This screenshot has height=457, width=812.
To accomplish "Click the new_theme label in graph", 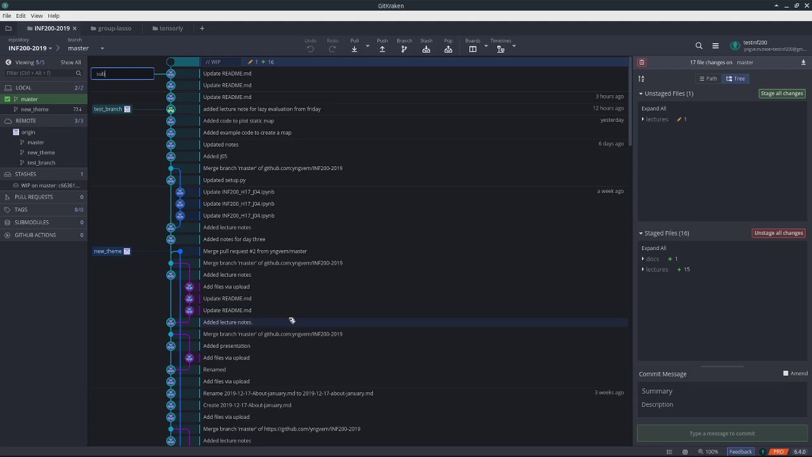I will pyautogui.click(x=112, y=251).
